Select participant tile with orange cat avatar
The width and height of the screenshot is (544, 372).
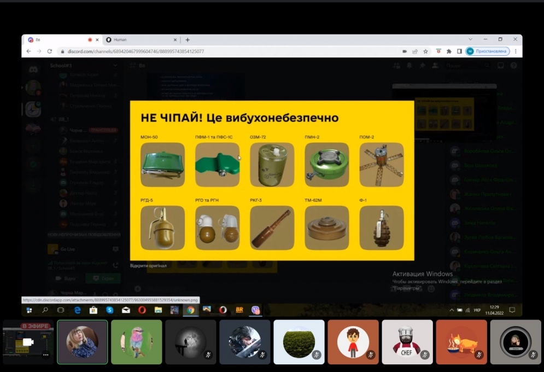461,342
